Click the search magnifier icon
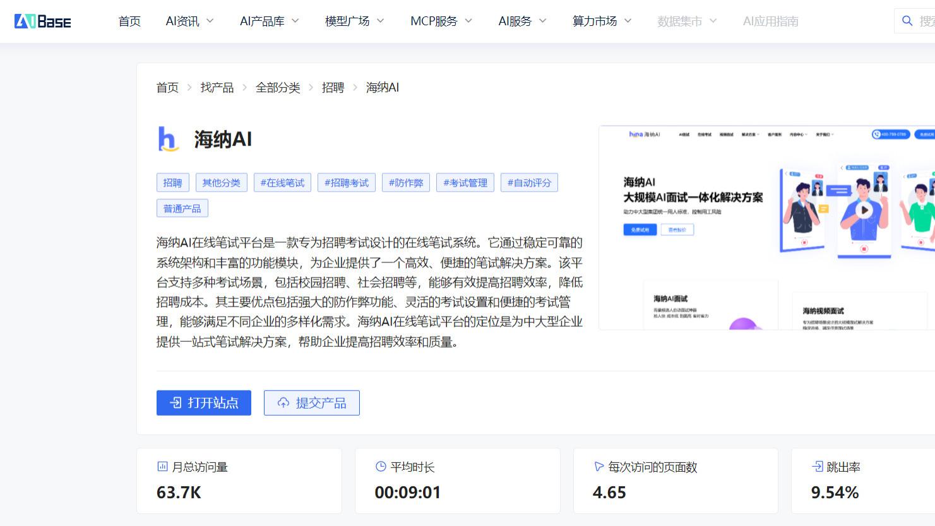 pyautogui.click(x=907, y=21)
